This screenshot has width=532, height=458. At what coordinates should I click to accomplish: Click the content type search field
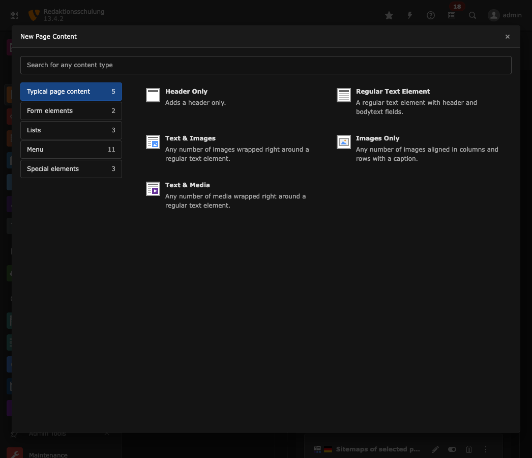coord(265,65)
